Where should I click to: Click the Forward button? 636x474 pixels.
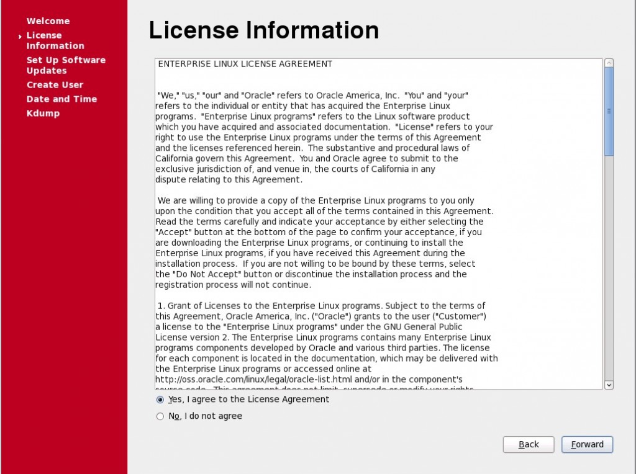(x=586, y=444)
